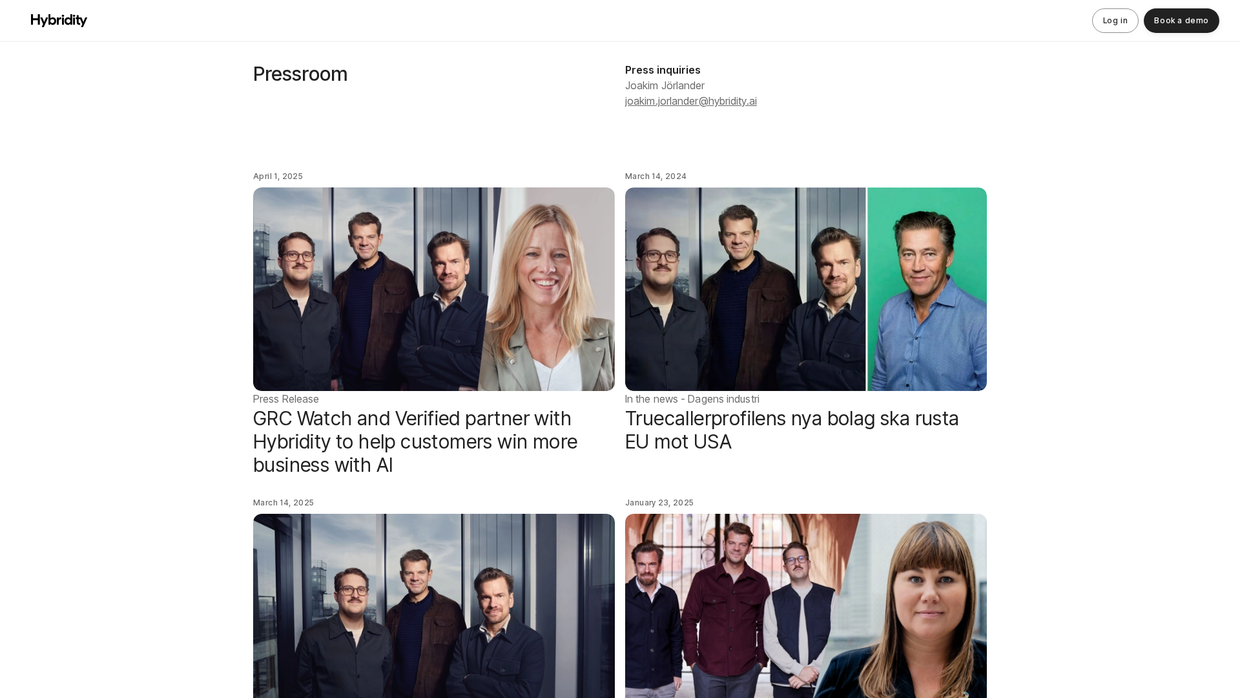
Task: Click the In the news - Dagens industri label
Action: pyautogui.click(x=692, y=399)
